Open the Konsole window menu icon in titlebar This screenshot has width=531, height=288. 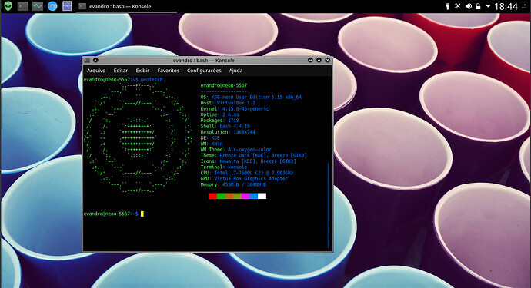87,60
